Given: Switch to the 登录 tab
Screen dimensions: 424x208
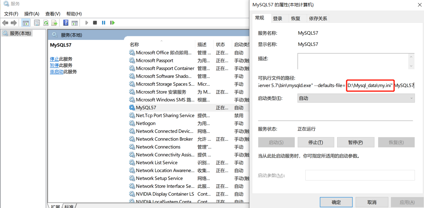Looking at the screenshot, I should click(x=278, y=19).
